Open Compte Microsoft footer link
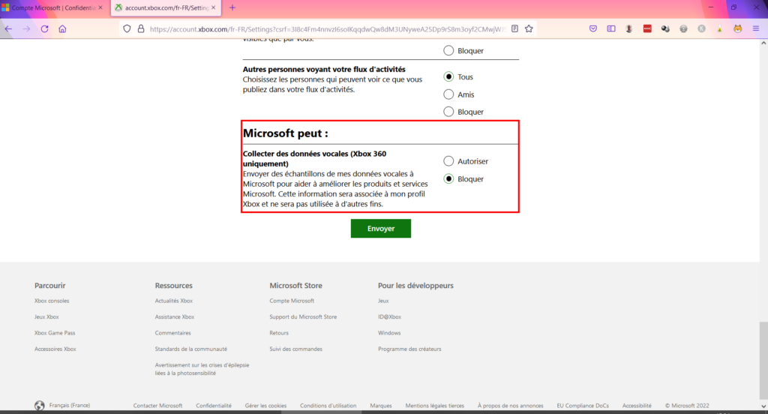Screen dimensions: 768x414 (292, 301)
